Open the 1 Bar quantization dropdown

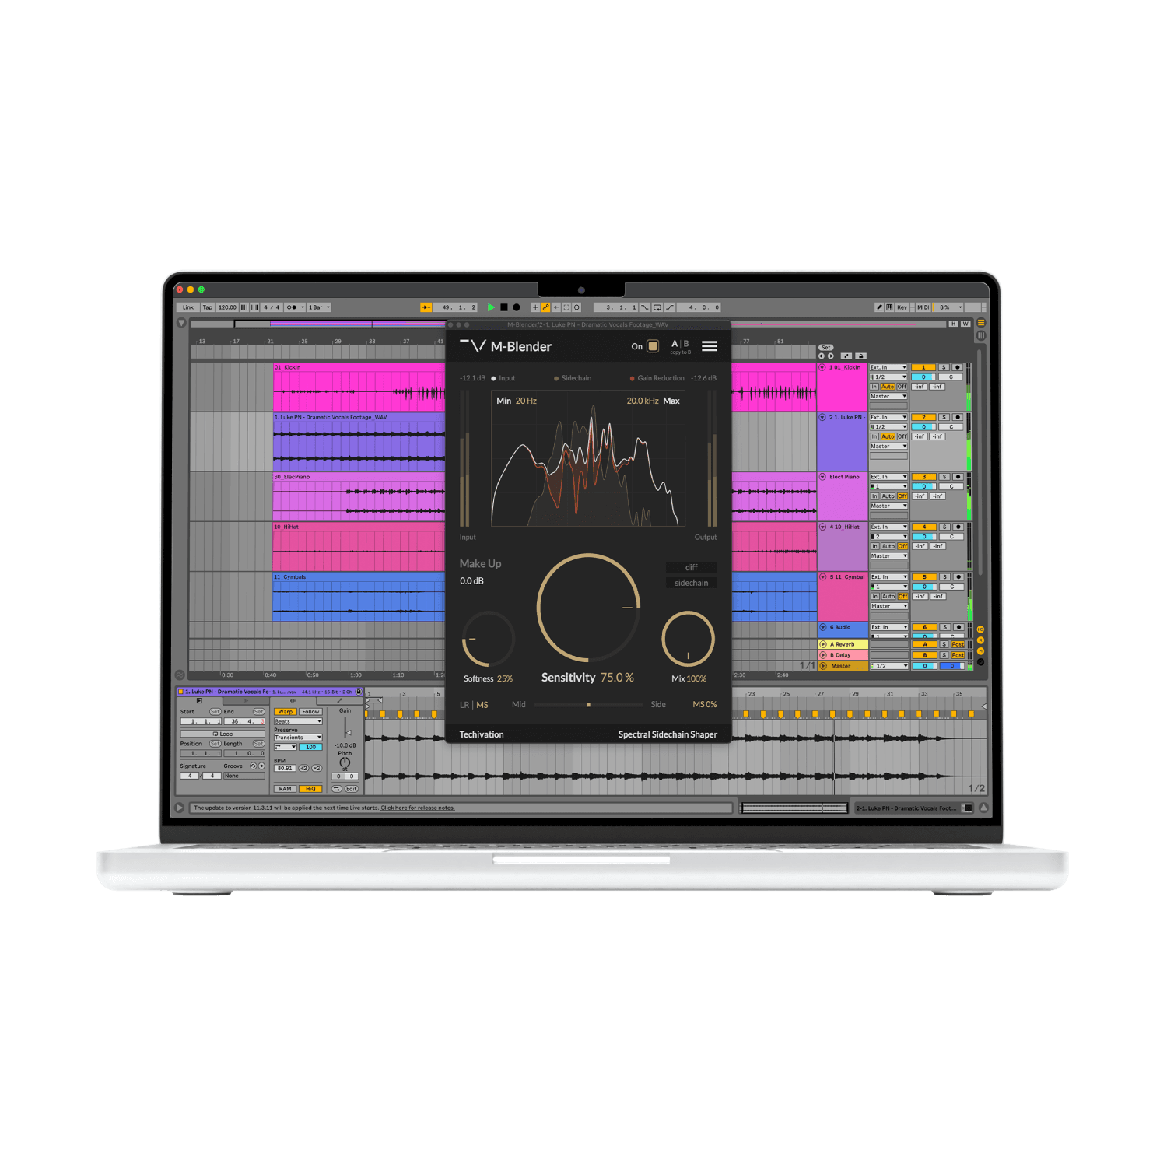coord(319,307)
